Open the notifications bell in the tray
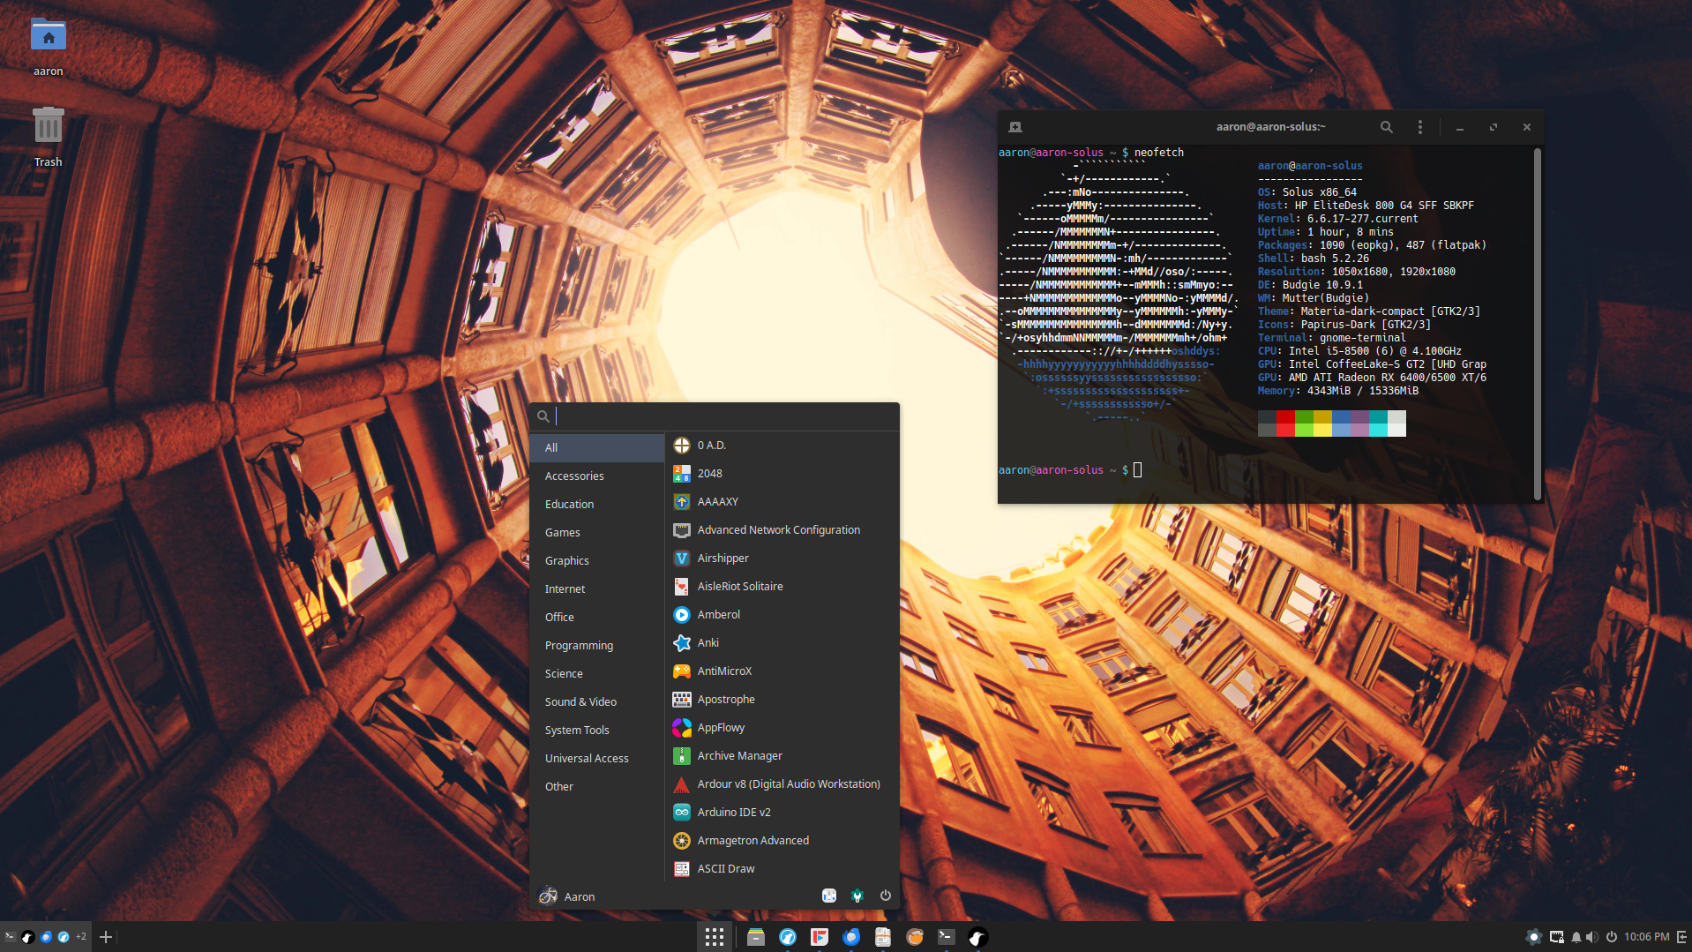Viewport: 1692px width, 952px height. [1576, 937]
